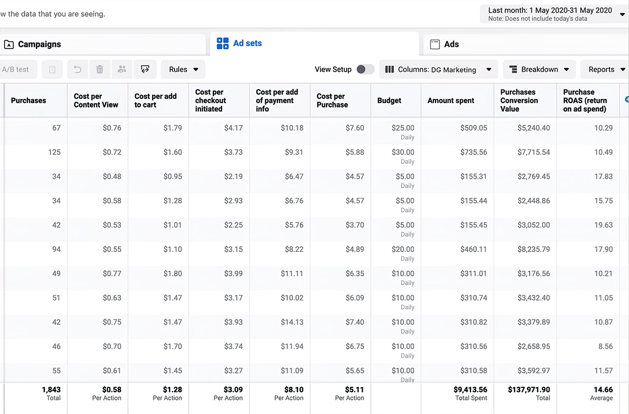Sort by Purchase ROAS column header
This screenshot has height=414, width=629.
point(585,101)
